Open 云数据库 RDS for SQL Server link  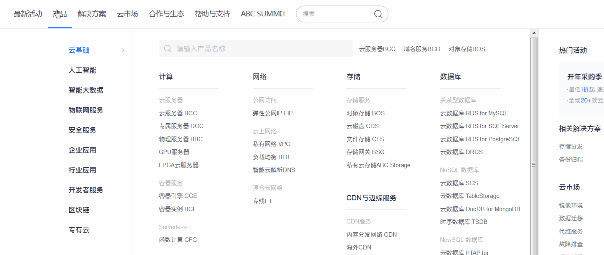click(x=480, y=126)
